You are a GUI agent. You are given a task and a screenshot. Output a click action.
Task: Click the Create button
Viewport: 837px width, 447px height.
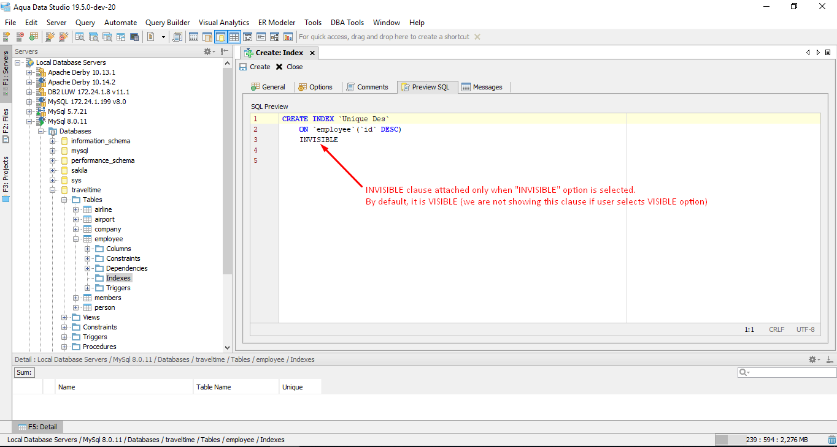255,67
